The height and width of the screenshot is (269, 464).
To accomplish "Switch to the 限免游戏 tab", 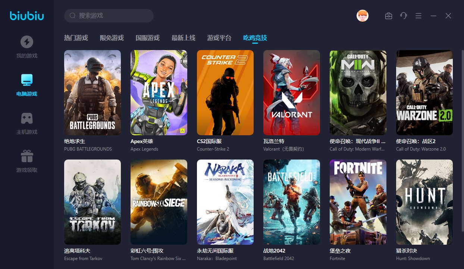I will [x=112, y=38].
